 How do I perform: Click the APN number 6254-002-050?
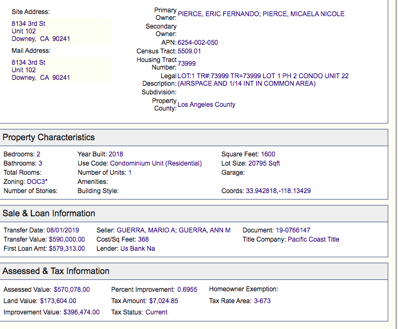(x=198, y=43)
